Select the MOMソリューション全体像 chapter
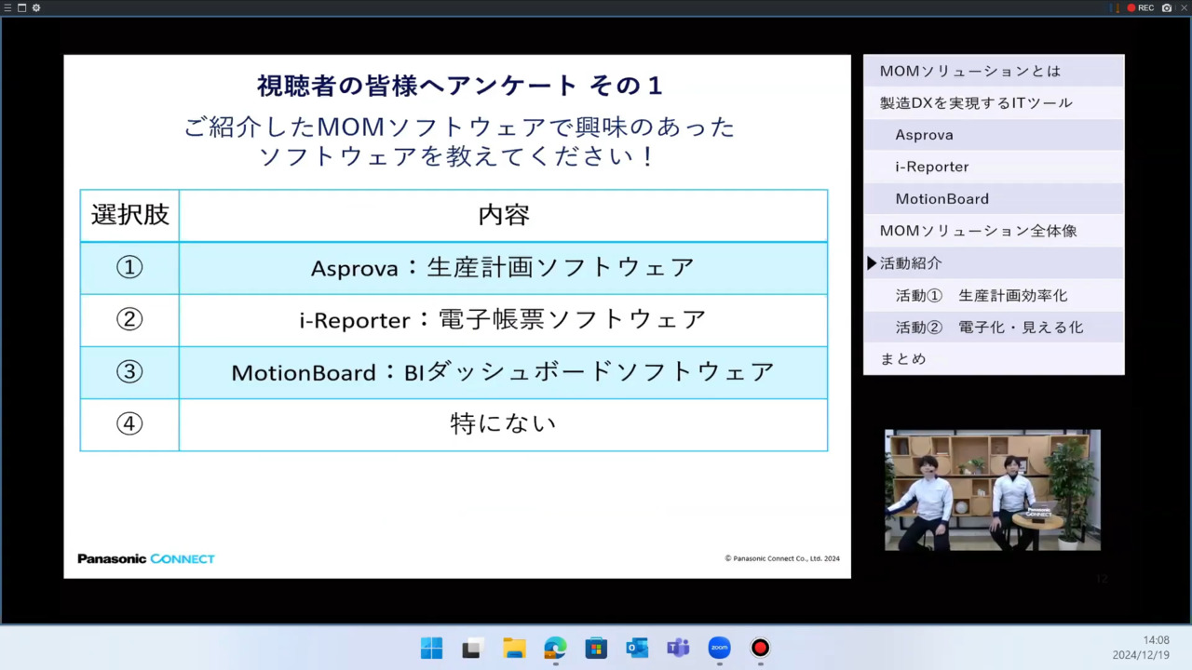 [994, 231]
